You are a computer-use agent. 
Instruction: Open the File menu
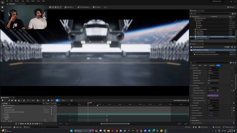7,1
